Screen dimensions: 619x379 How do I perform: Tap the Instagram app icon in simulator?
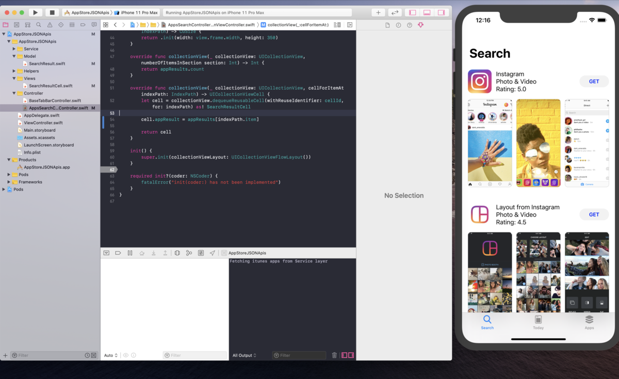click(480, 82)
